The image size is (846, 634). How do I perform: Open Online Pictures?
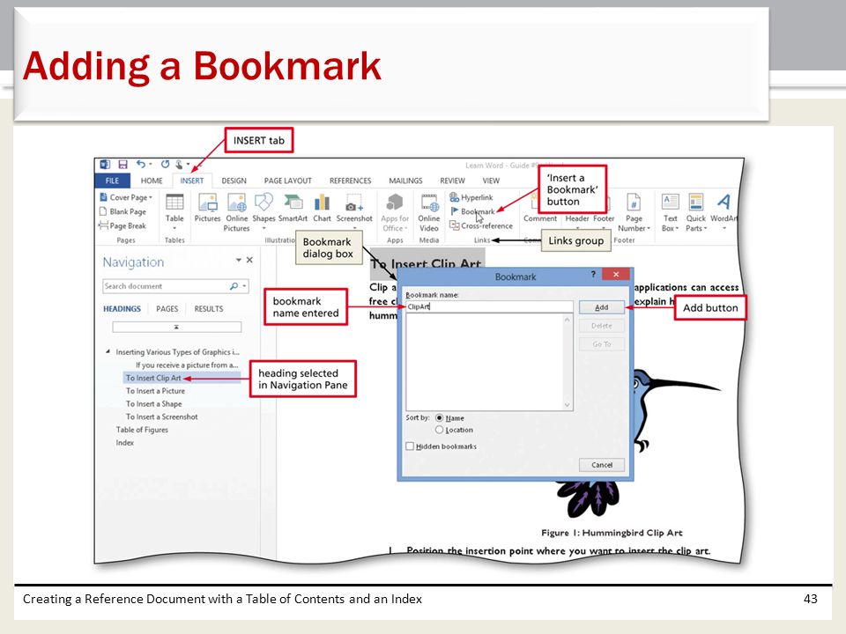[237, 212]
